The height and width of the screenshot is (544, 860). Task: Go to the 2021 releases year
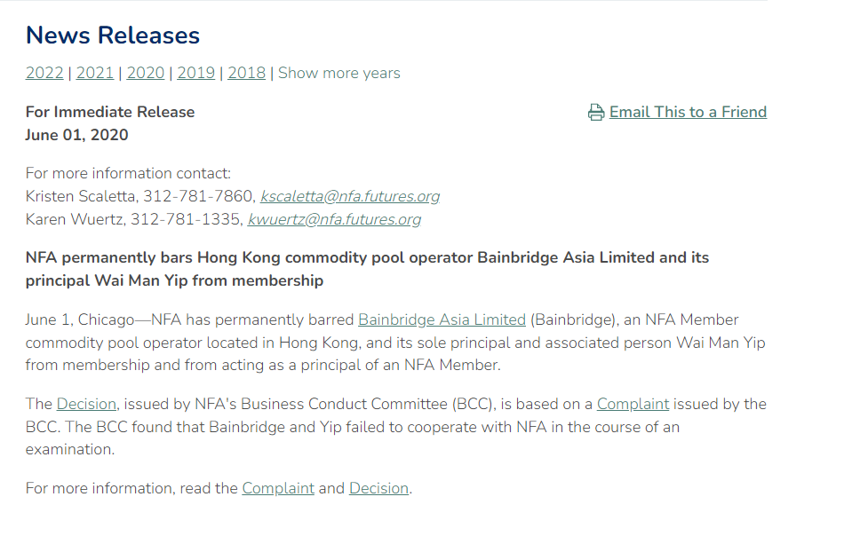click(x=95, y=74)
